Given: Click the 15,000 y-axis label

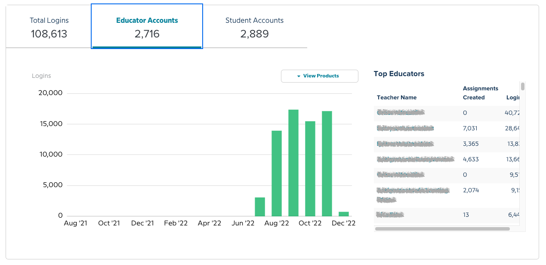Looking at the screenshot, I should coord(50,124).
